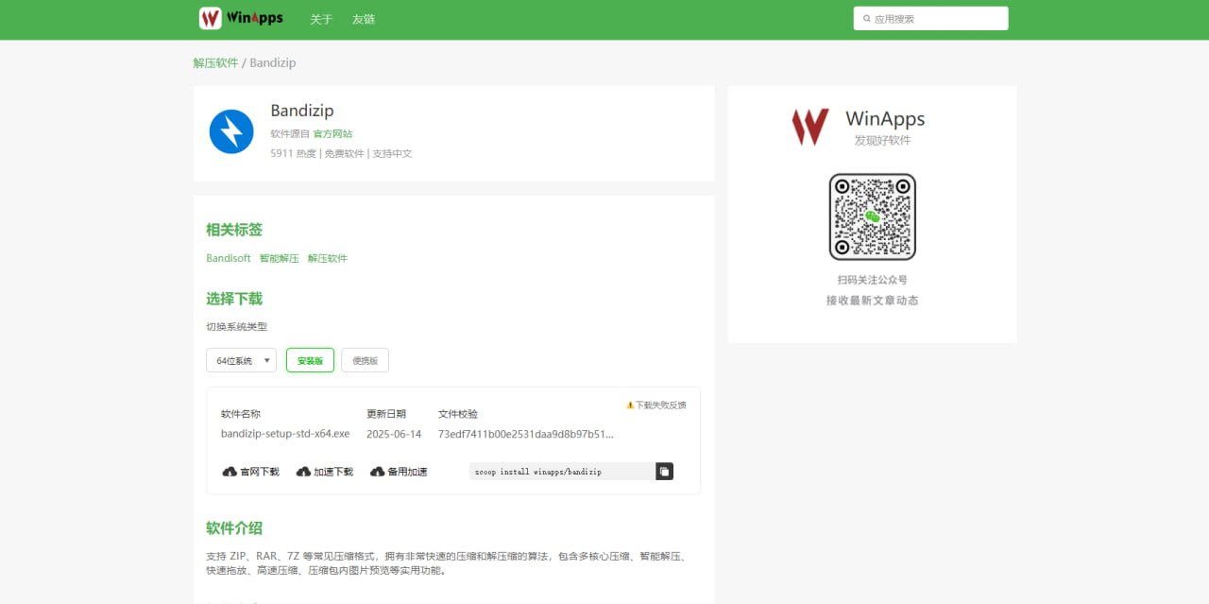Open the 关于 menu item
Screen dimensions: 1209x604
point(321,19)
